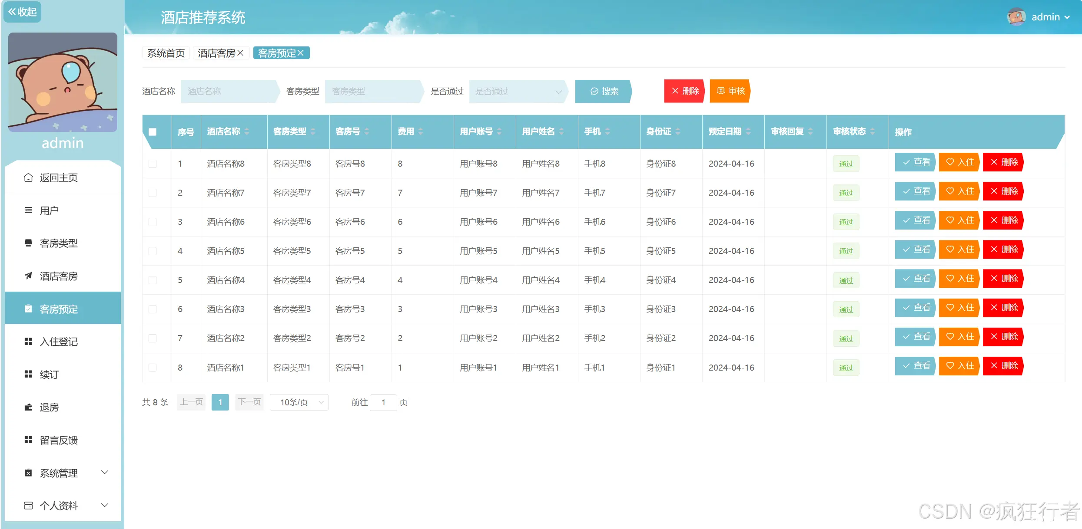Screen dimensions: 1082x529
Task: Click the grid icon beside 入住登记
Action: pos(28,342)
